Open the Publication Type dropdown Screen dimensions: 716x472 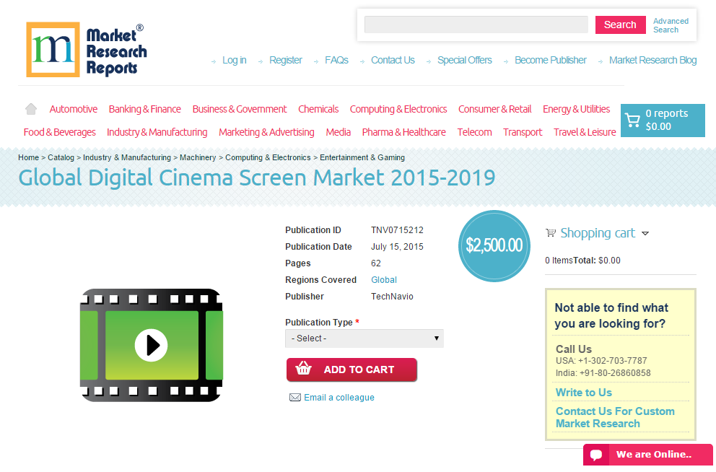click(x=364, y=338)
